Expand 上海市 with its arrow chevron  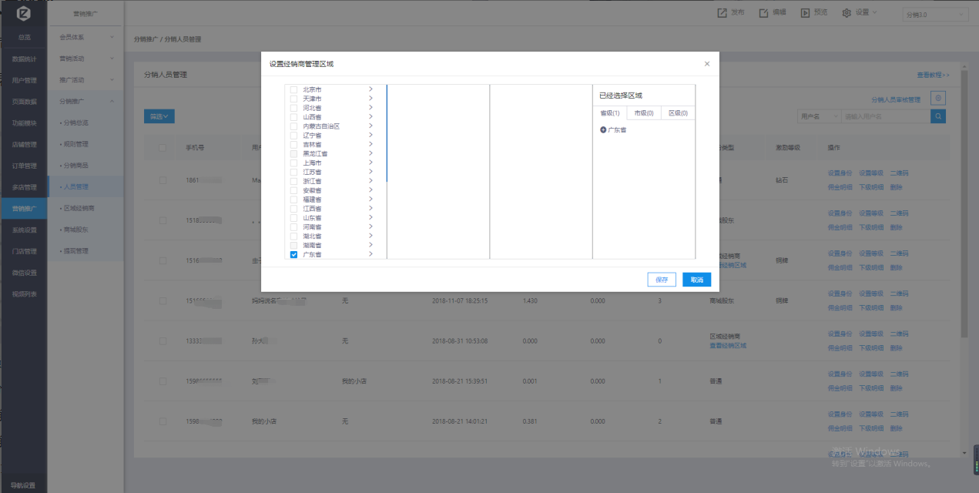(x=370, y=163)
